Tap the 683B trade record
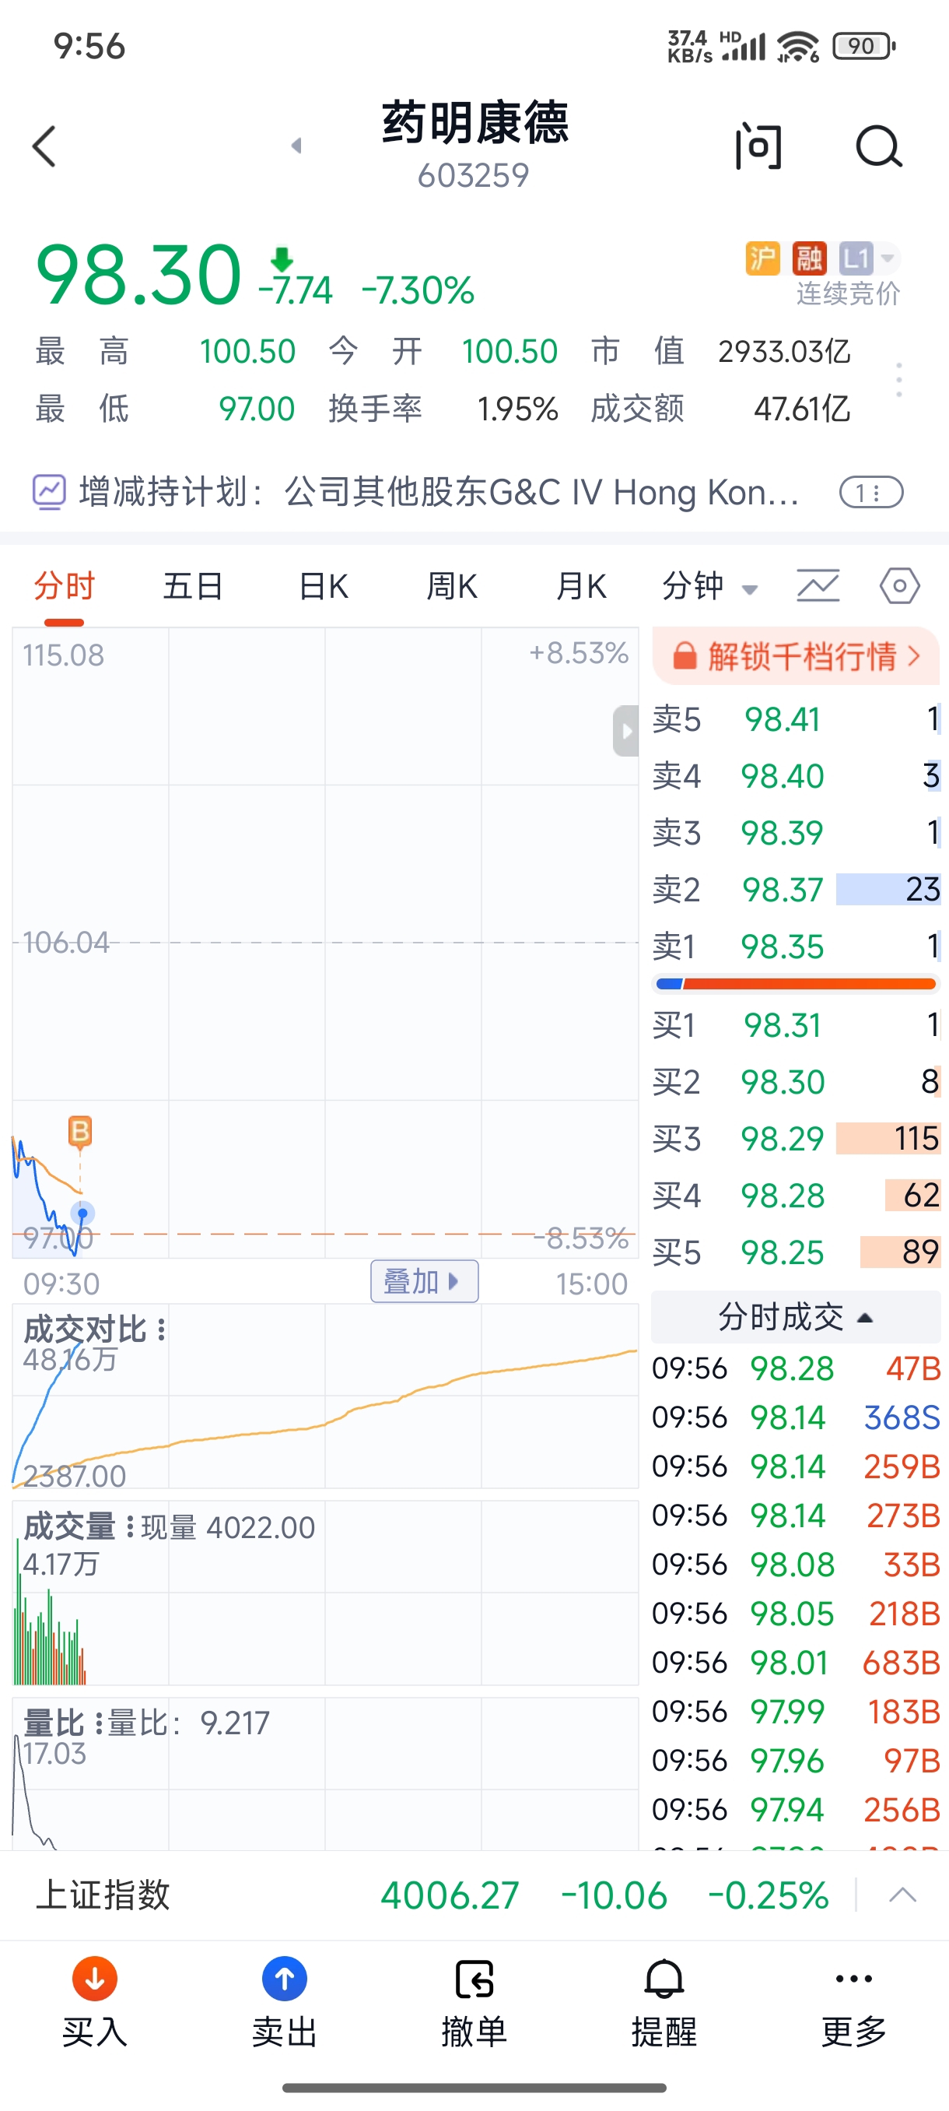This screenshot has height=2111, width=949. [796, 1663]
